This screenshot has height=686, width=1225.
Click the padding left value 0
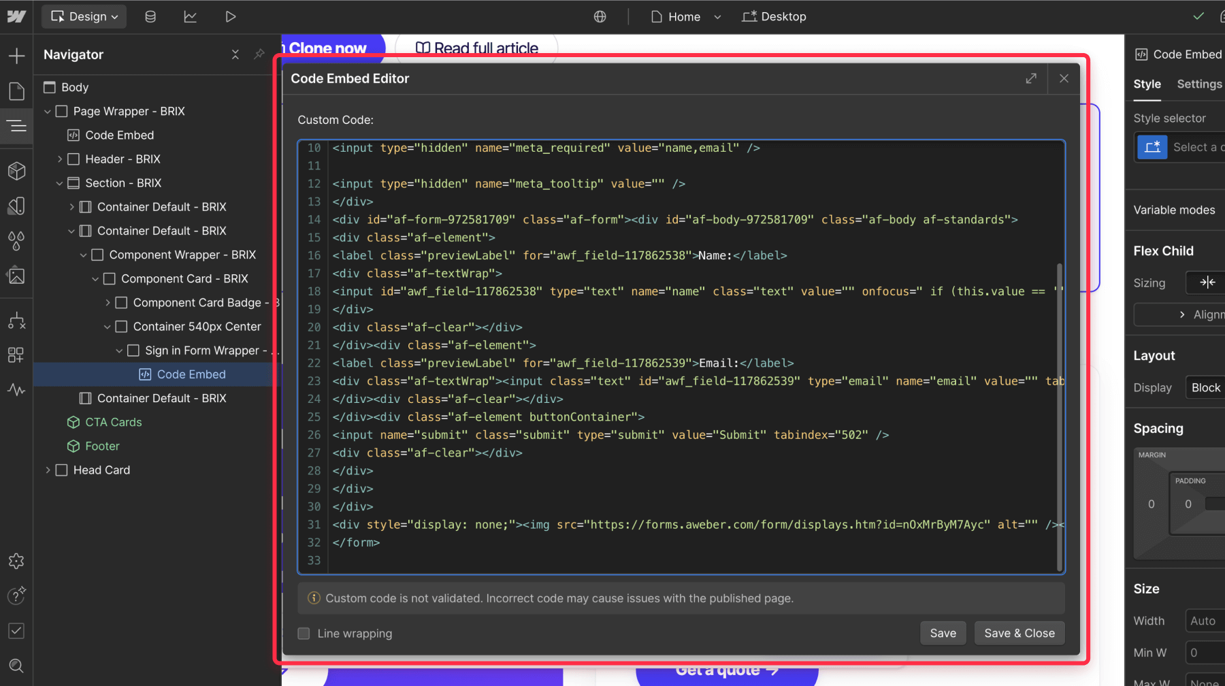pos(1188,504)
